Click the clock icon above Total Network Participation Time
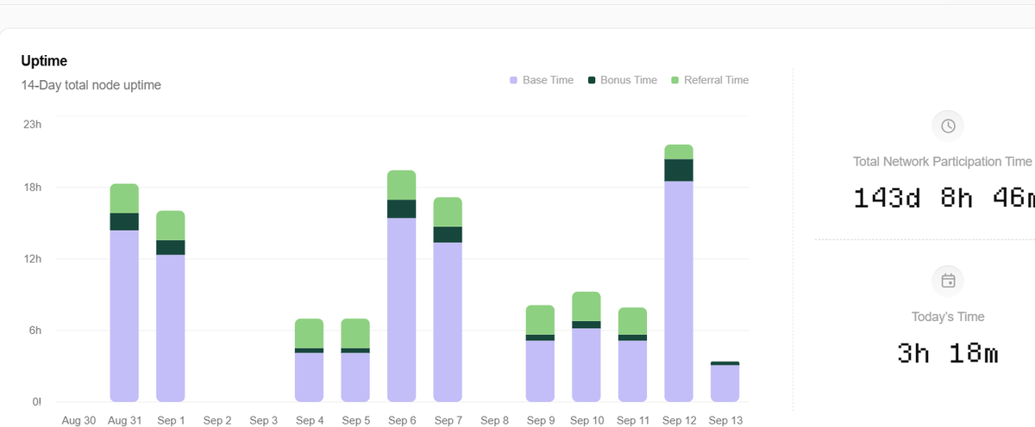This screenshot has width=1035, height=427. [x=948, y=126]
